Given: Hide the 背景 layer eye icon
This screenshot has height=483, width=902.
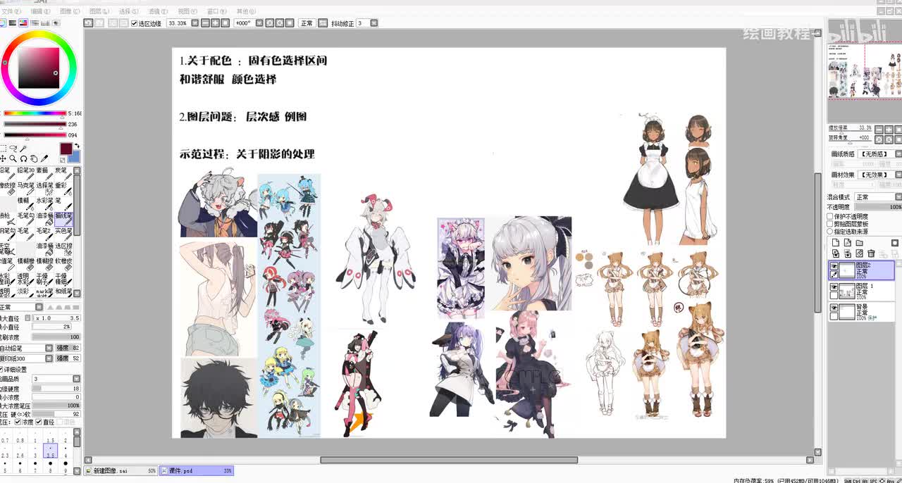Looking at the screenshot, I should (834, 308).
